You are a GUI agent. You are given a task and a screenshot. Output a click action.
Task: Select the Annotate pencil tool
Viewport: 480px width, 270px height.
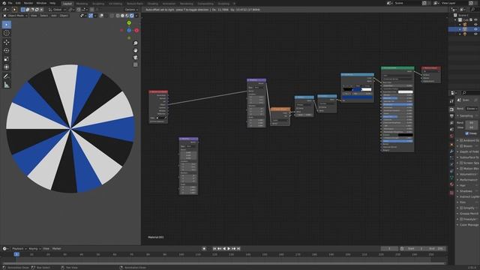coord(7,76)
